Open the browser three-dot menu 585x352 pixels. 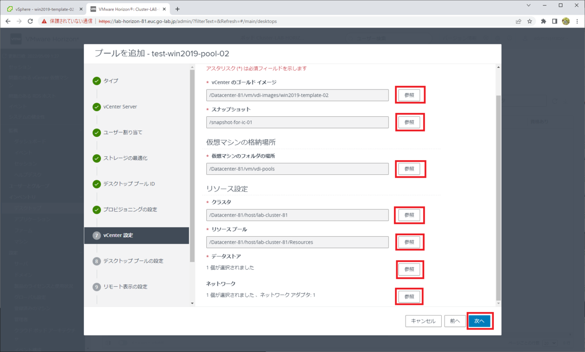(577, 21)
